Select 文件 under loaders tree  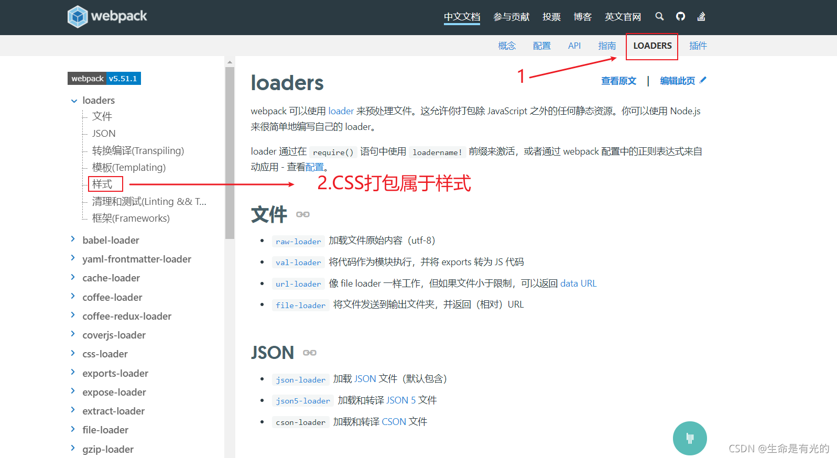(102, 116)
